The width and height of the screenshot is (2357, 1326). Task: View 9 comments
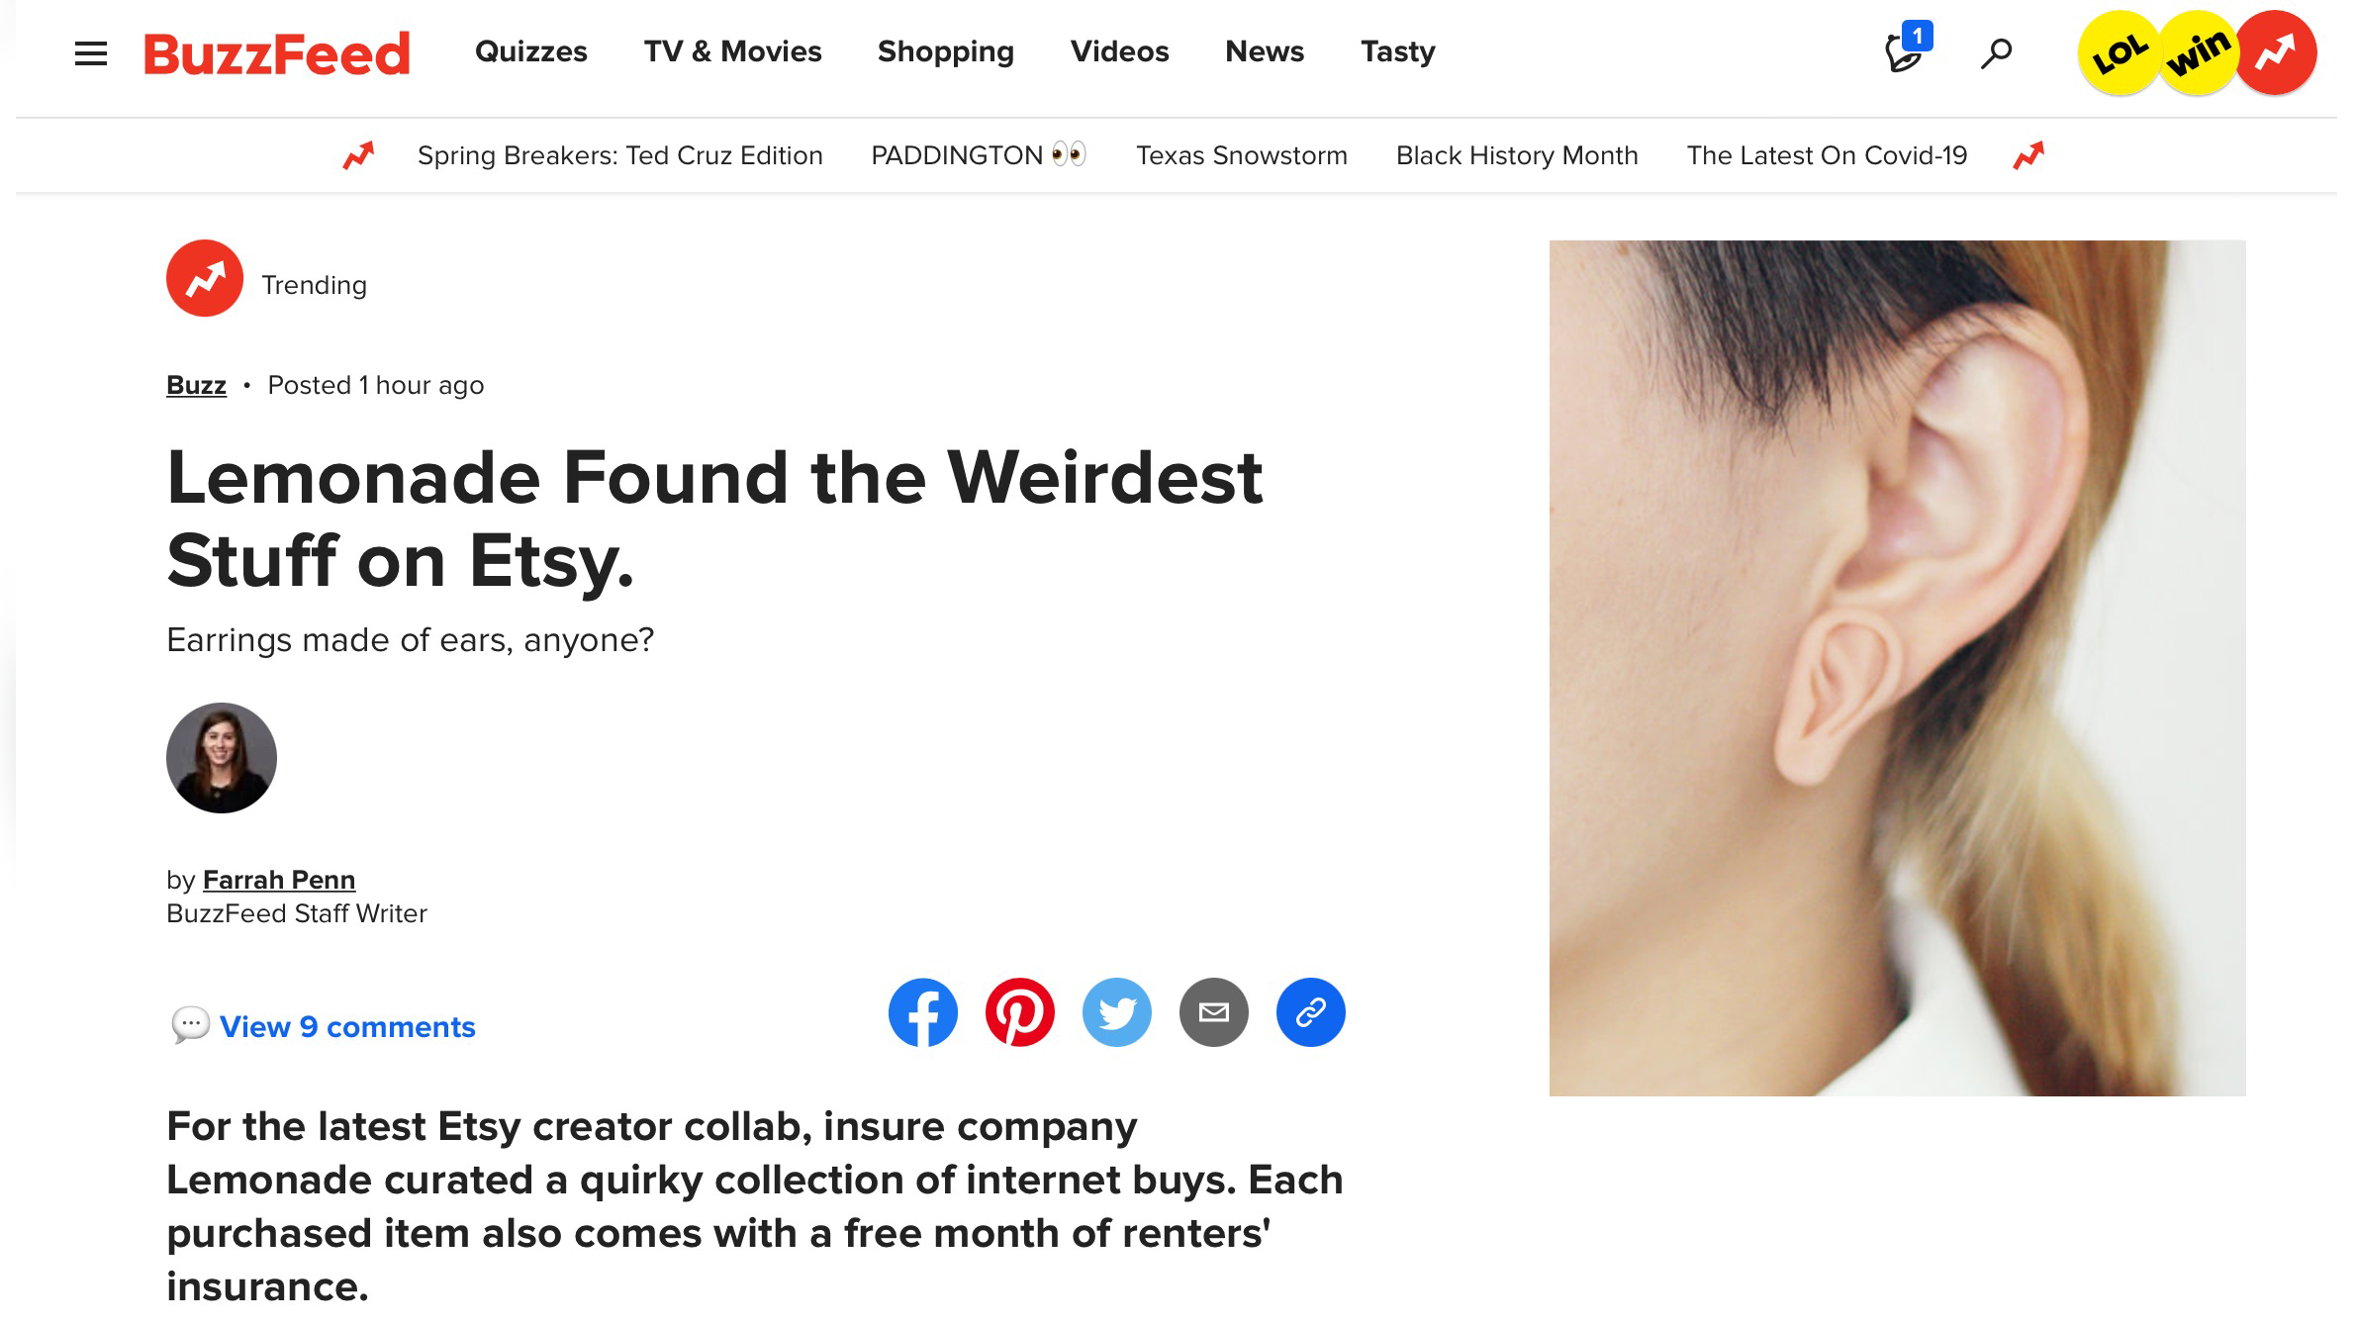(346, 1027)
